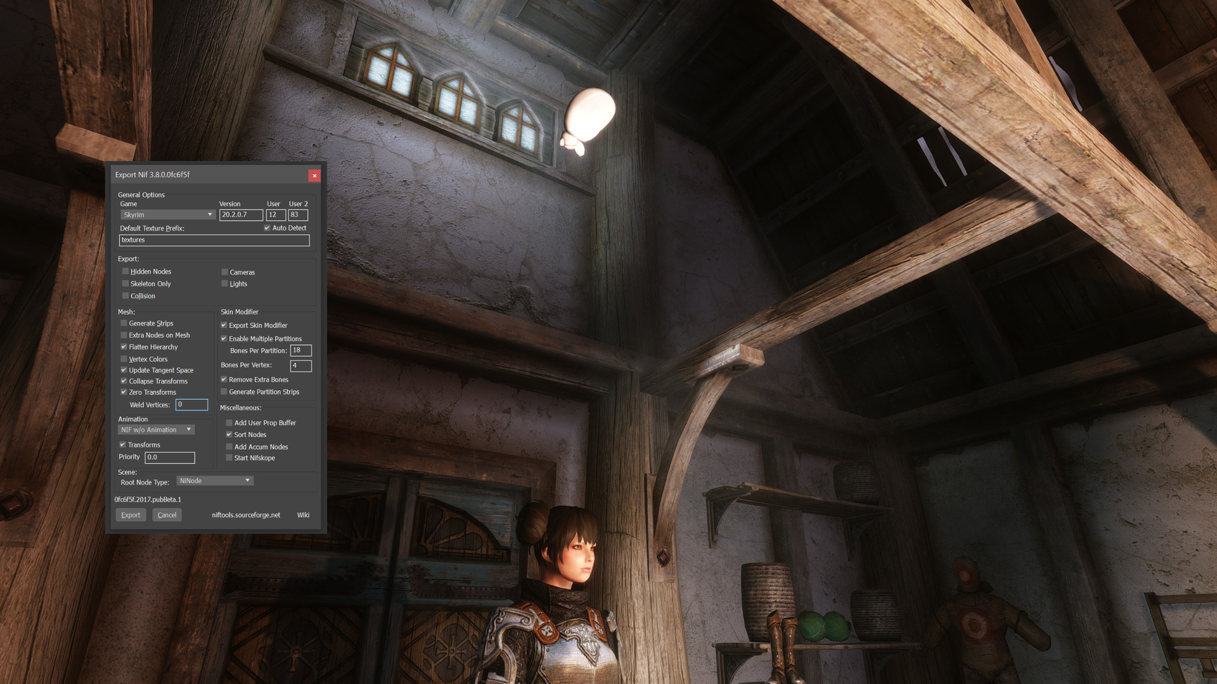The width and height of the screenshot is (1217, 684).
Task: Check Add User Prop Buffer
Action: (x=229, y=423)
